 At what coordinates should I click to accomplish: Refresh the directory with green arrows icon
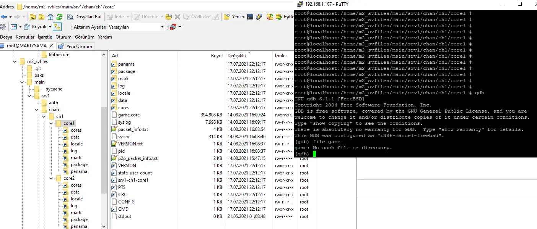59,17
